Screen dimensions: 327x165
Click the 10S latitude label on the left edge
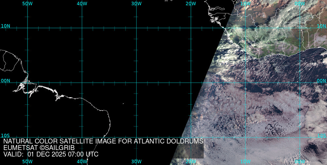[x=5, y=135]
